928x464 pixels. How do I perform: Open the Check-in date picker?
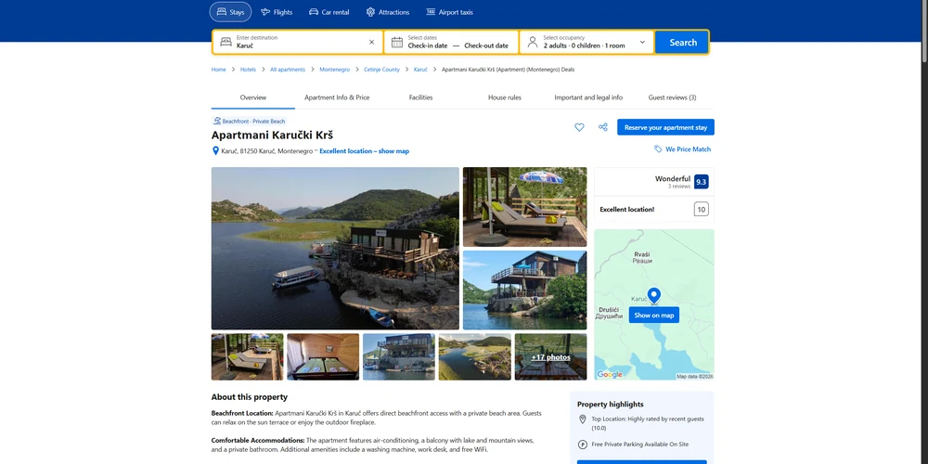(x=427, y=45)
